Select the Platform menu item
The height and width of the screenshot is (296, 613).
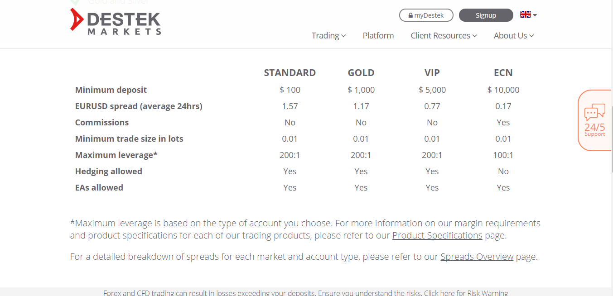coord(378,35)
